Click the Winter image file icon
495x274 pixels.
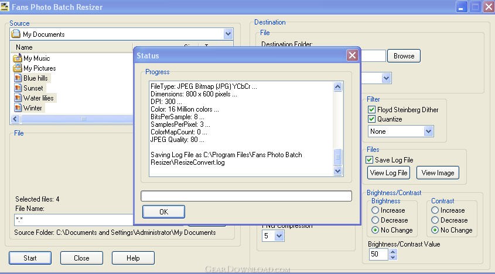point(18,107)
